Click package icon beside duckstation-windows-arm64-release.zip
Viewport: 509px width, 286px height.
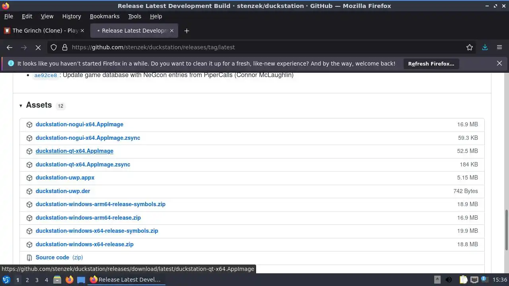pos(29,218)
